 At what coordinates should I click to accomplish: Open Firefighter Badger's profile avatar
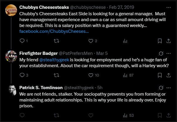pyautogui.click(x=11, y=56)
